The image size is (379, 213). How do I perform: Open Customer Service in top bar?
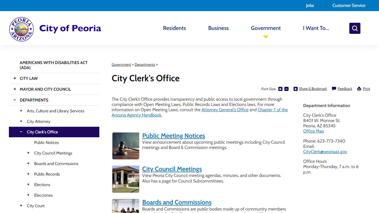click(349, 6)
